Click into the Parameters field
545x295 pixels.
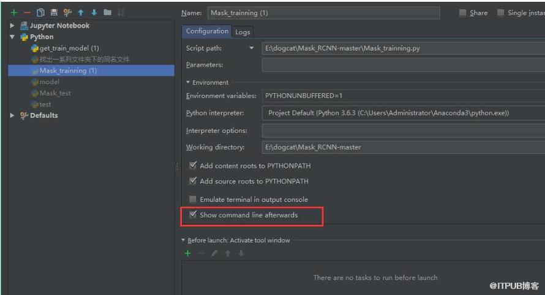(x=403, y=65)
